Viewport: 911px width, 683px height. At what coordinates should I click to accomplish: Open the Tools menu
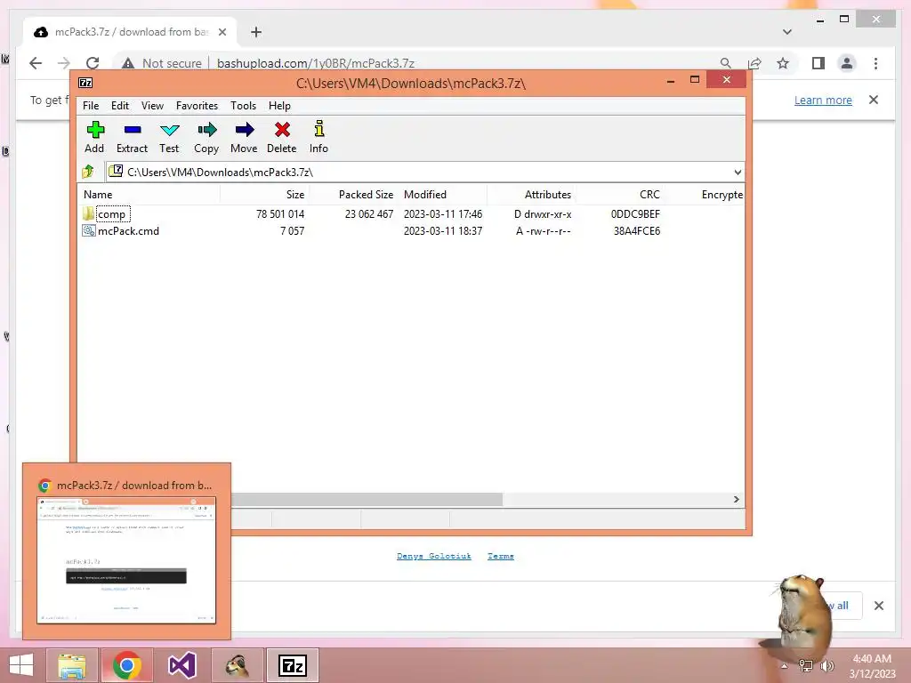tap(243, 106)
